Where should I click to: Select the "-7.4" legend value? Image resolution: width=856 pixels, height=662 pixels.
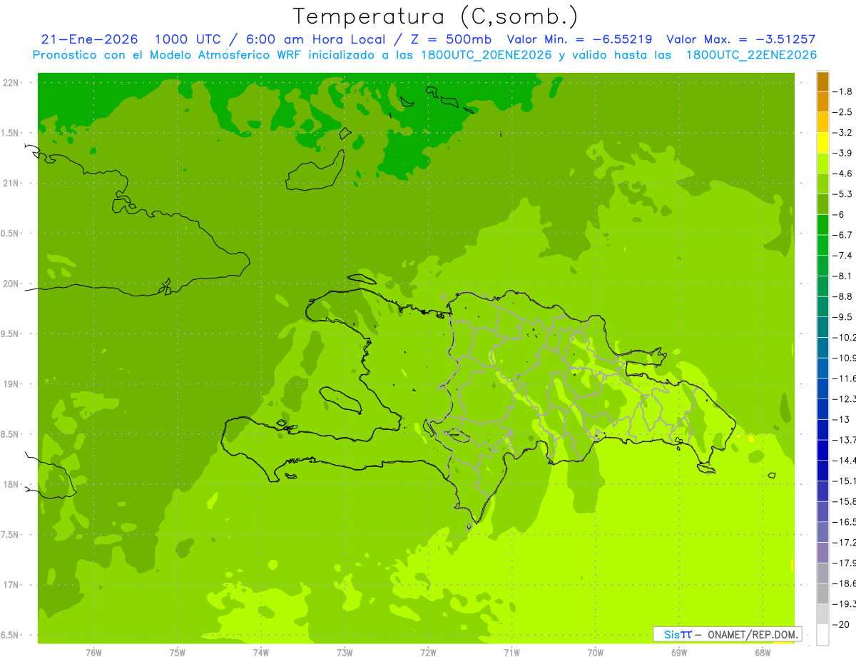(x=842, y=256)
